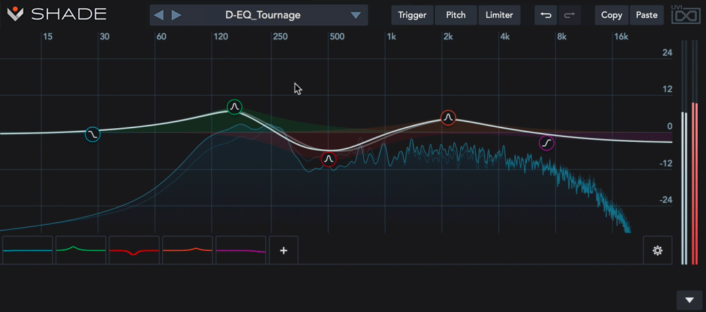Click the 4k frequency label
The image size is (706, 312).
pos(505,37)
